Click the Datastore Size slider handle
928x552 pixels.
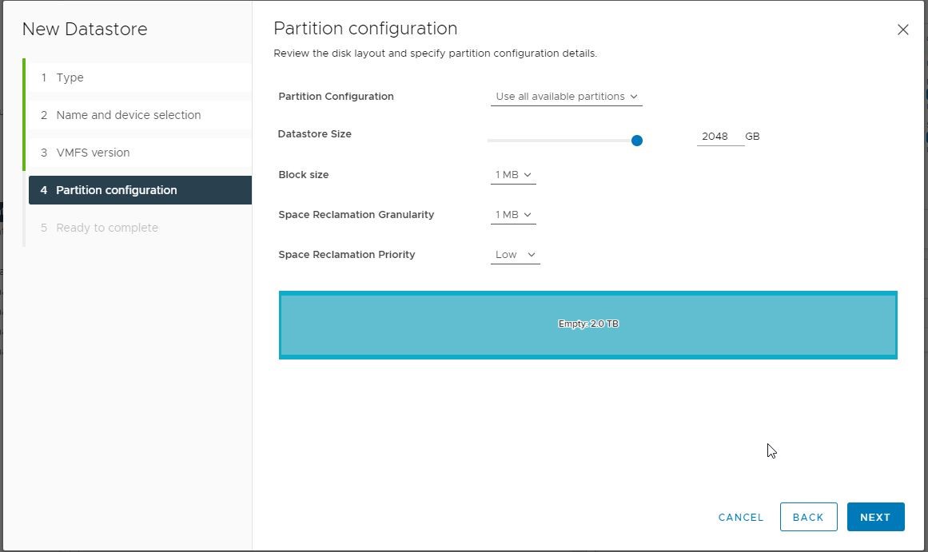(x=636, y=140)
